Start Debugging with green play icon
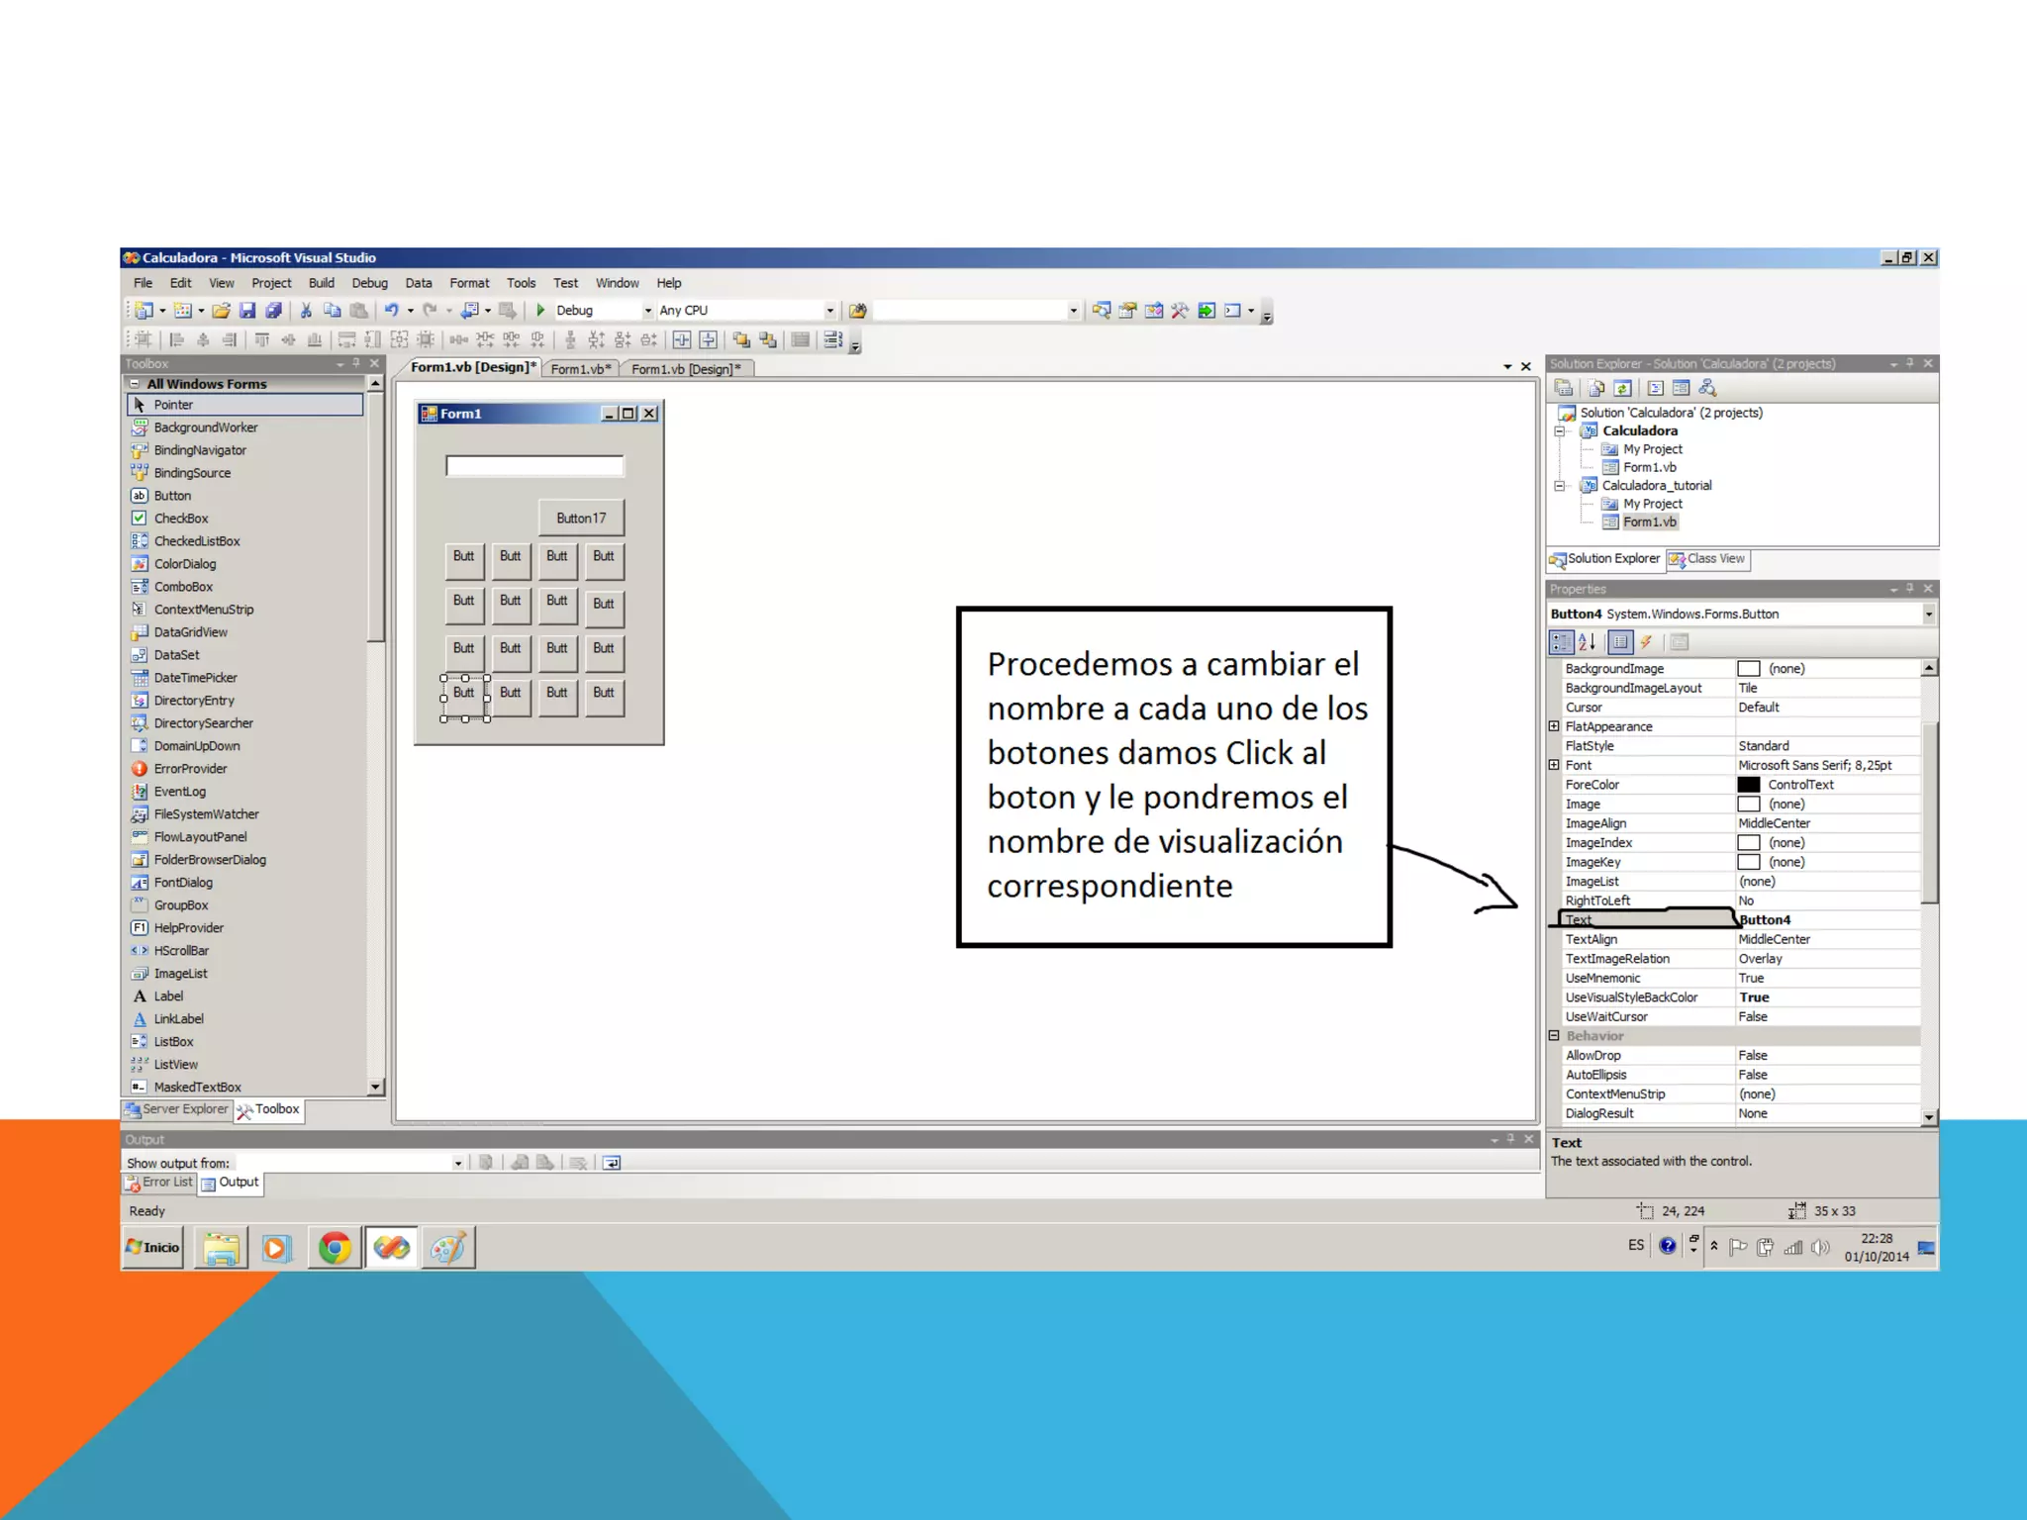2027x1520 pixels. coord(540,311)
